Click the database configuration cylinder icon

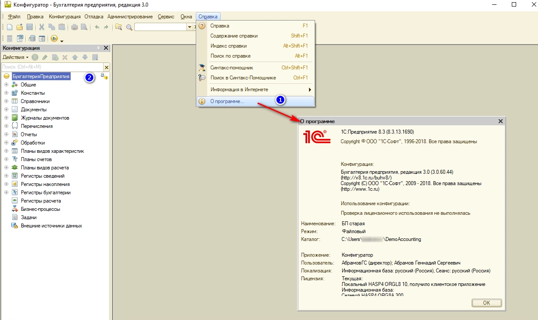[x=32, y=38]
